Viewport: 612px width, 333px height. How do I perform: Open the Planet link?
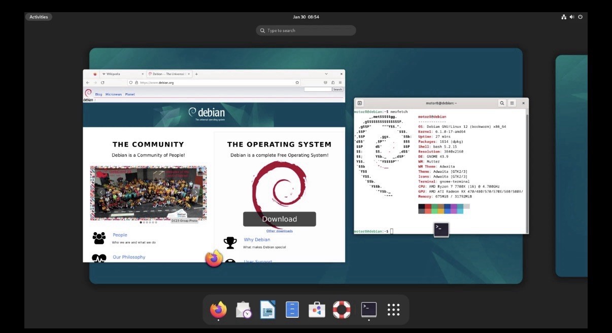point(130,94)
